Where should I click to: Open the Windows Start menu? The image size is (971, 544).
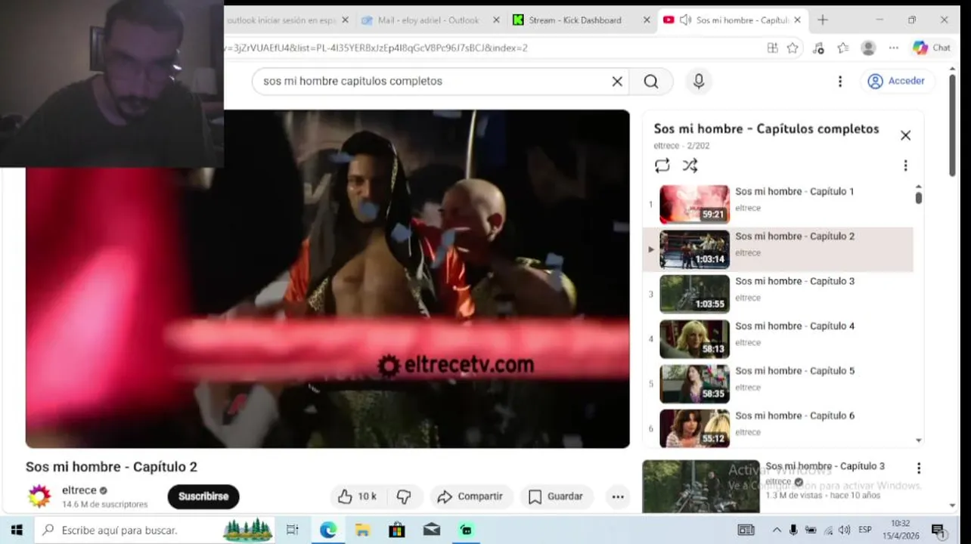pyautogui.click(x=17, y=530)
